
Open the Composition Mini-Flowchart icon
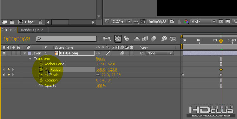[107, 38]
